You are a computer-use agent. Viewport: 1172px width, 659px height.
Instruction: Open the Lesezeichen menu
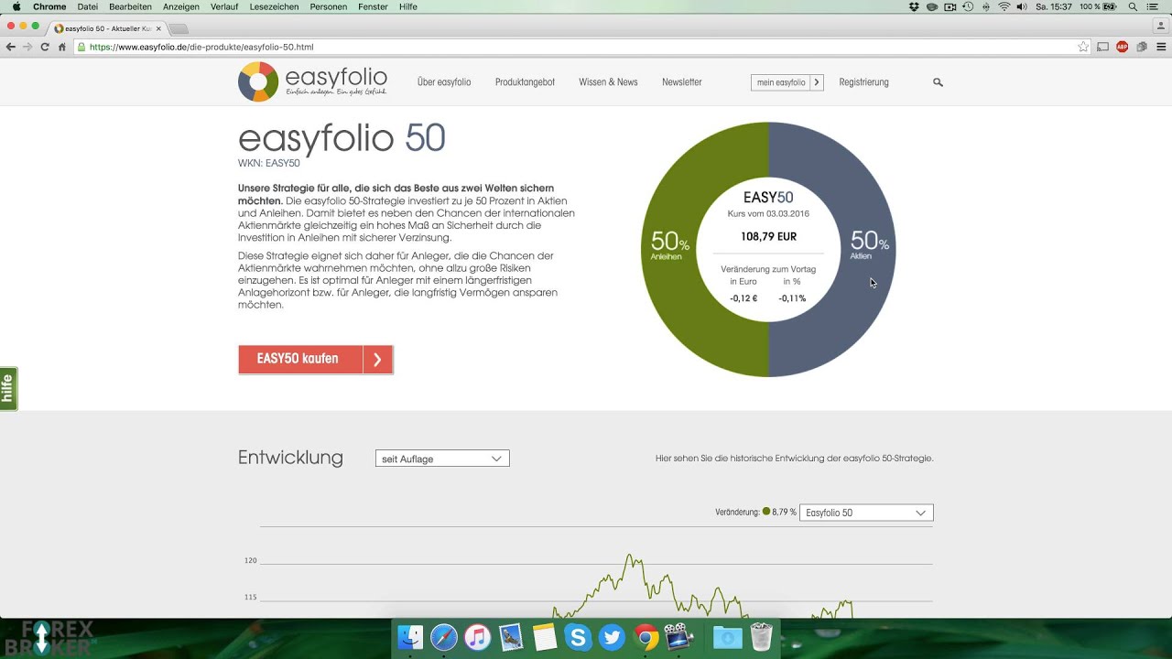pyautogui.click(x=274, y=6)
